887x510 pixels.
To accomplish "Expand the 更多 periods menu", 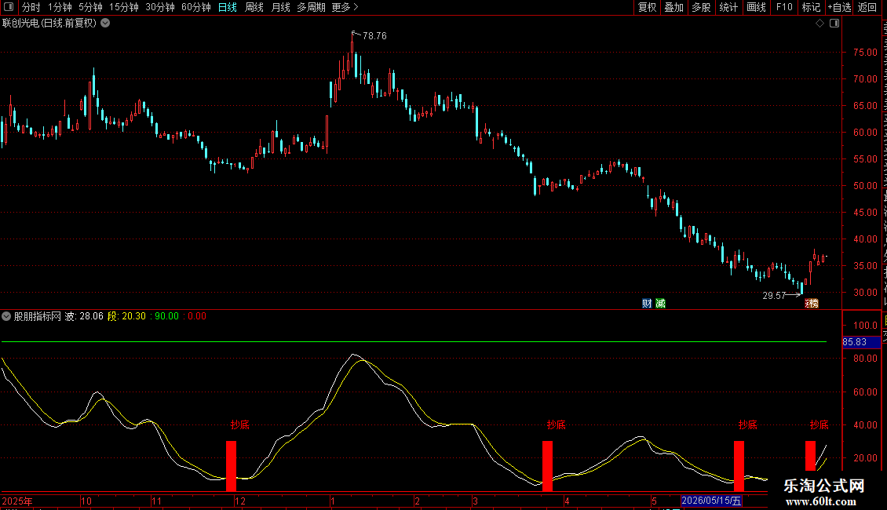I will pyautogui.click(x=345, y=7).
